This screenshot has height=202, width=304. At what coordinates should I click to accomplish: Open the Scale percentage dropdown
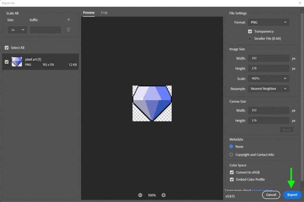click(x=268, y=78)
